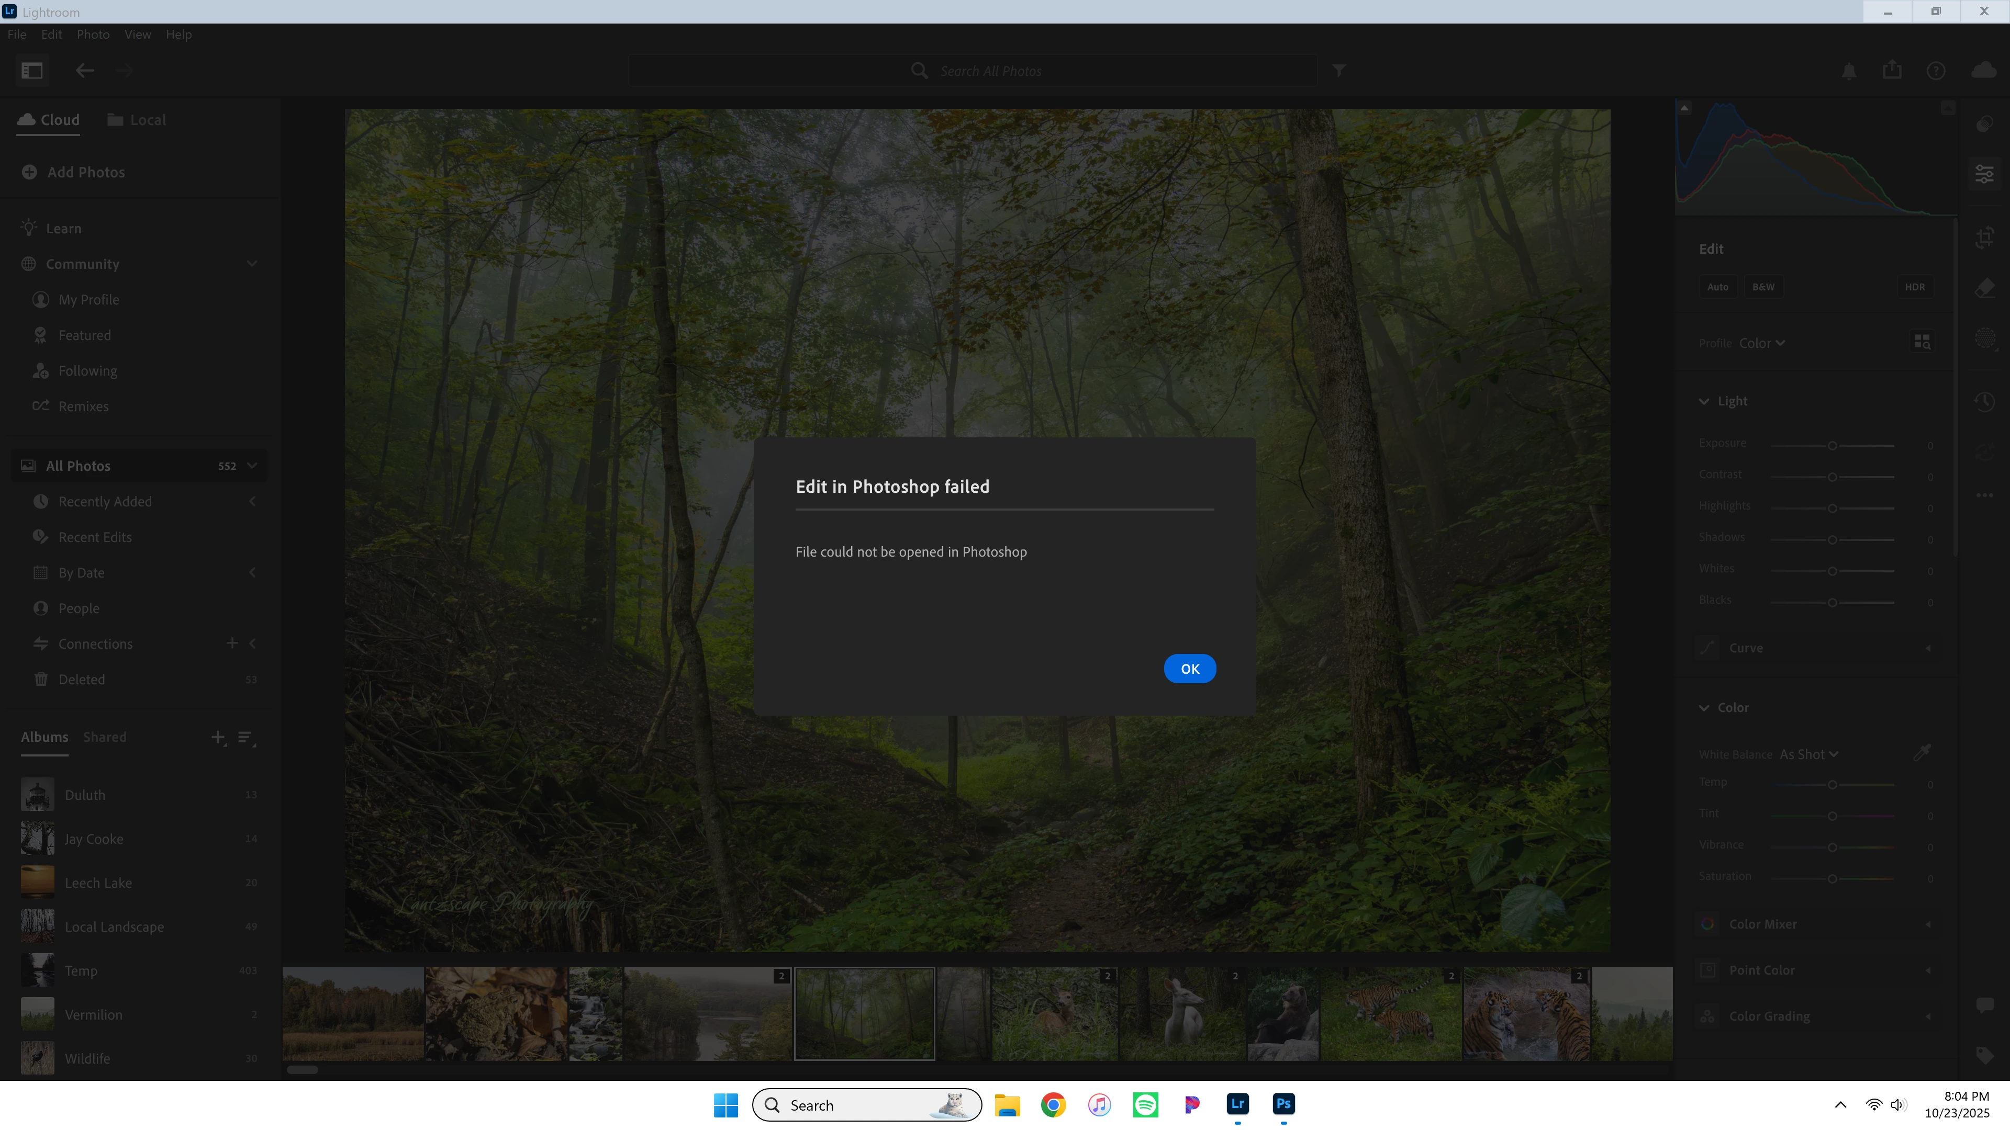Select the crop and rotate tool
Viewport: 2010px width, 1130px height.
point(1984,238)
